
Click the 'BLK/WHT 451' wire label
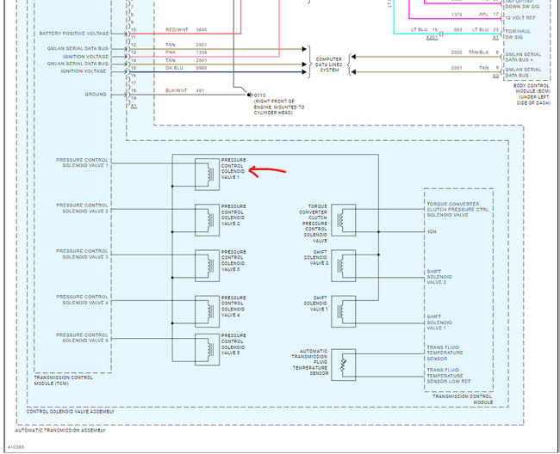pos(184,90)
